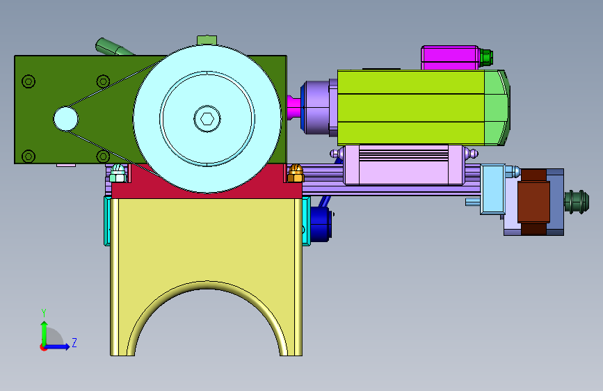
Task: Pick the hex socket bolt at pulley center
Action: 207,119
